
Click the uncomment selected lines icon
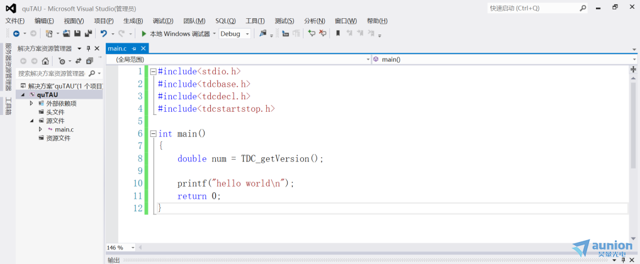tap(322, 34)
